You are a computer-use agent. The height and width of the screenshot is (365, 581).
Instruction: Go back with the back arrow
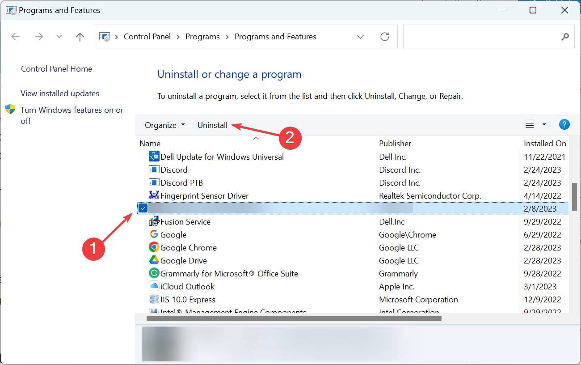click(15, 37)
